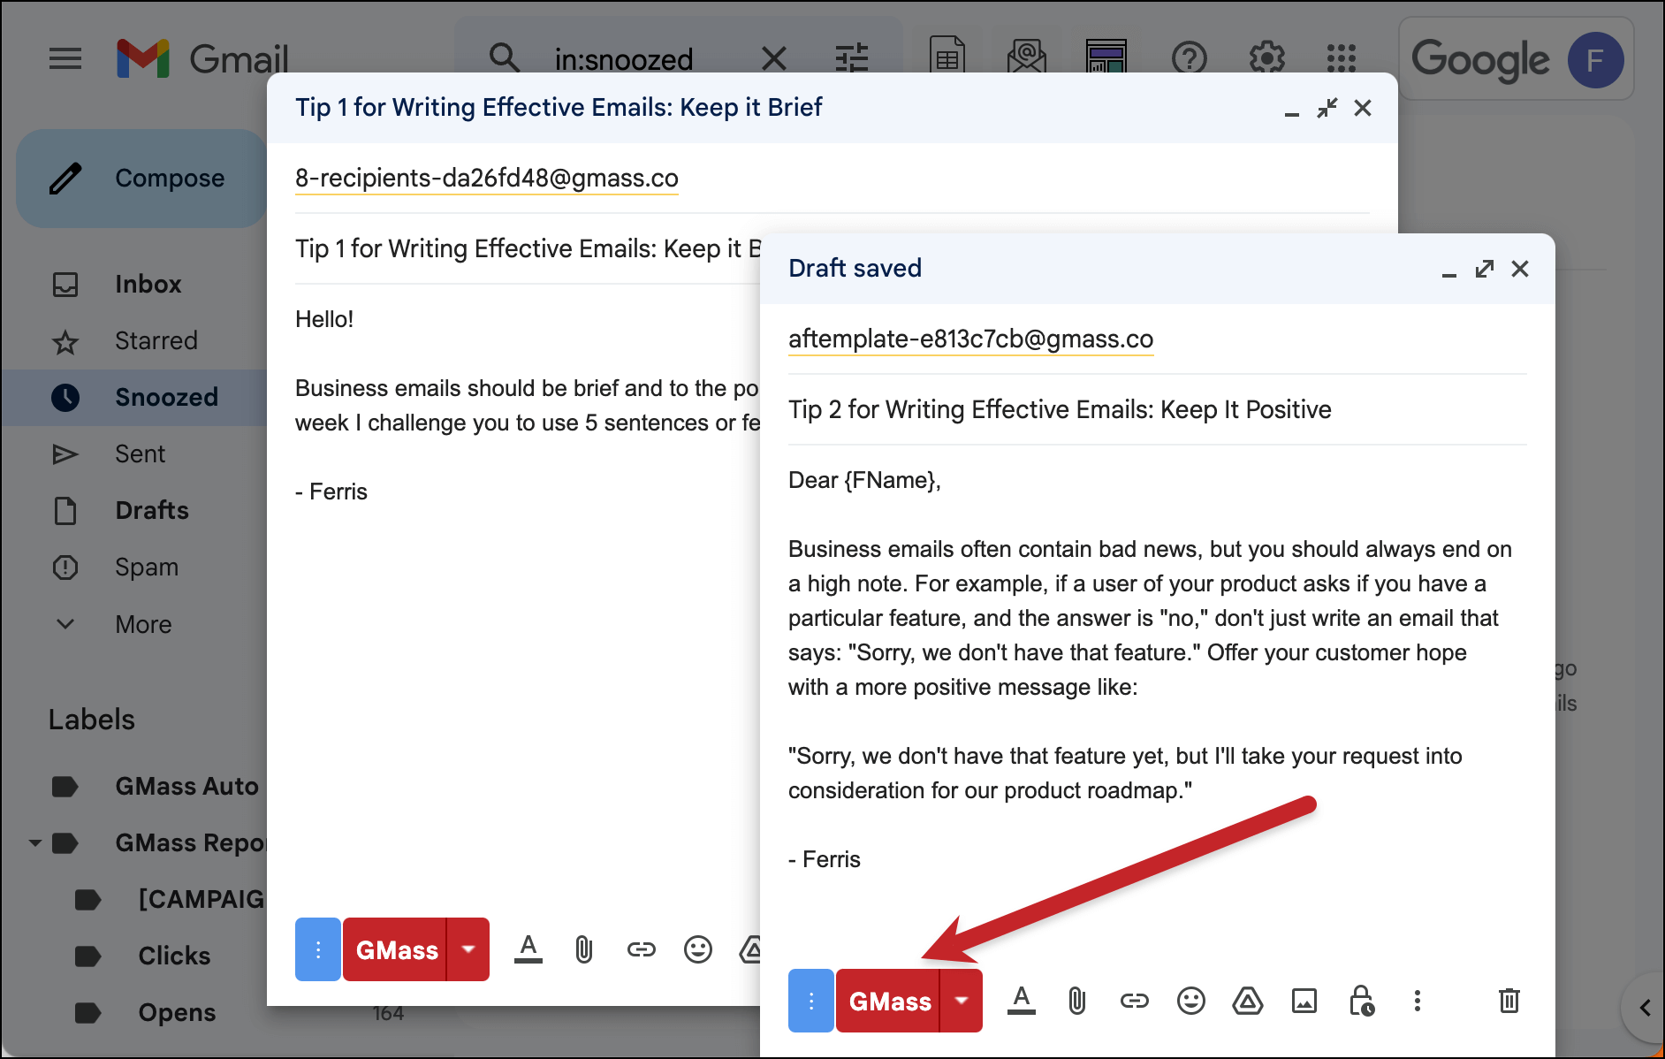Image resolution: width=1665 pixels, height=1059 pixels.
Task: Insert files using Google Drive in Draft saved window
Action: point(1248,1002)
